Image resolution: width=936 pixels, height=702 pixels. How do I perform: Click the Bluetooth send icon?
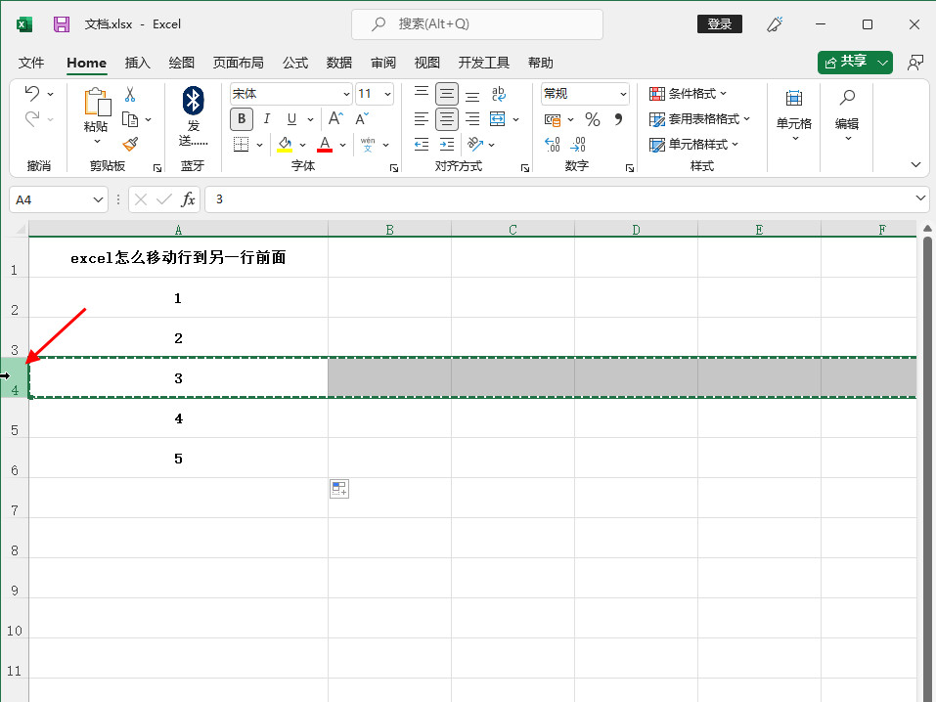pos(193,101)
